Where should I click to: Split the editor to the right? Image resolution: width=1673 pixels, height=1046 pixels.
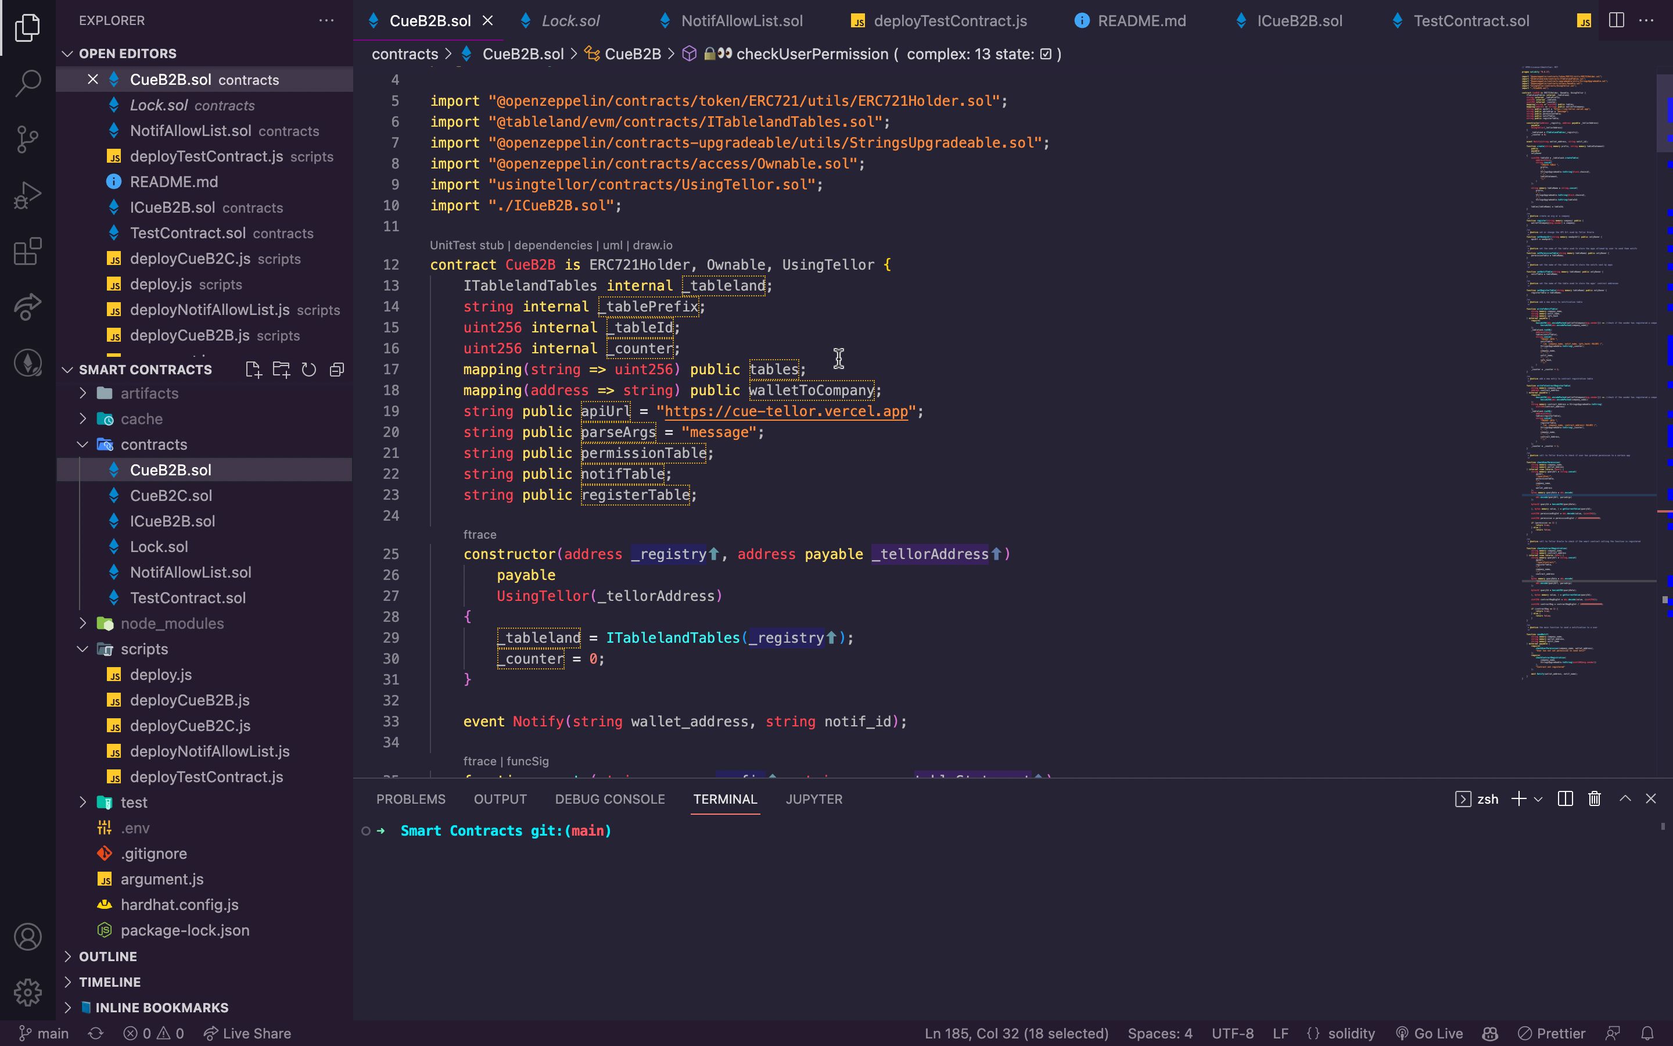[x=1616, y=21]
